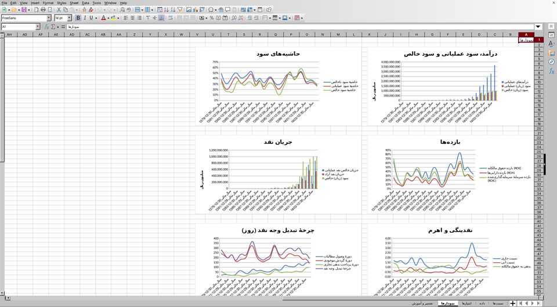Go to last sheet navigation arrow
Screen dimensions: 557x307
point(539,303)
